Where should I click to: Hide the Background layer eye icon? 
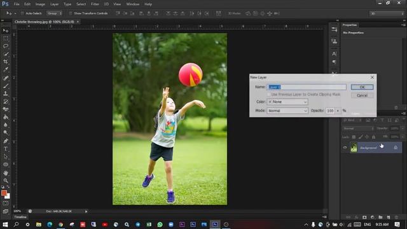[345, 148]
